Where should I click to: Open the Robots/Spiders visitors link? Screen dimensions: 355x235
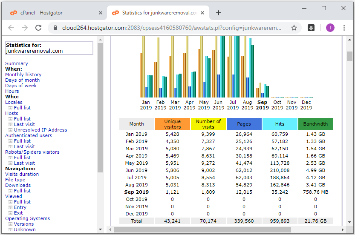32,152
